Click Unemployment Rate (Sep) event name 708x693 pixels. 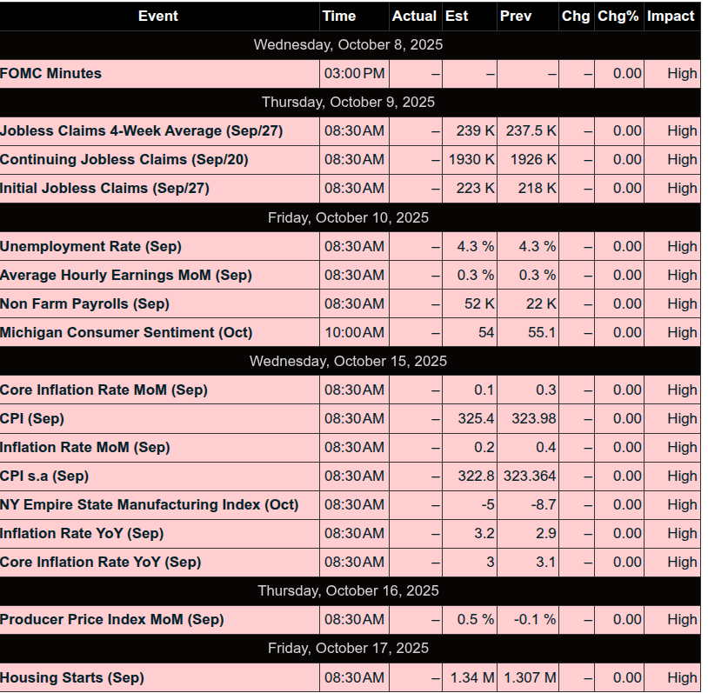(90, 247)
